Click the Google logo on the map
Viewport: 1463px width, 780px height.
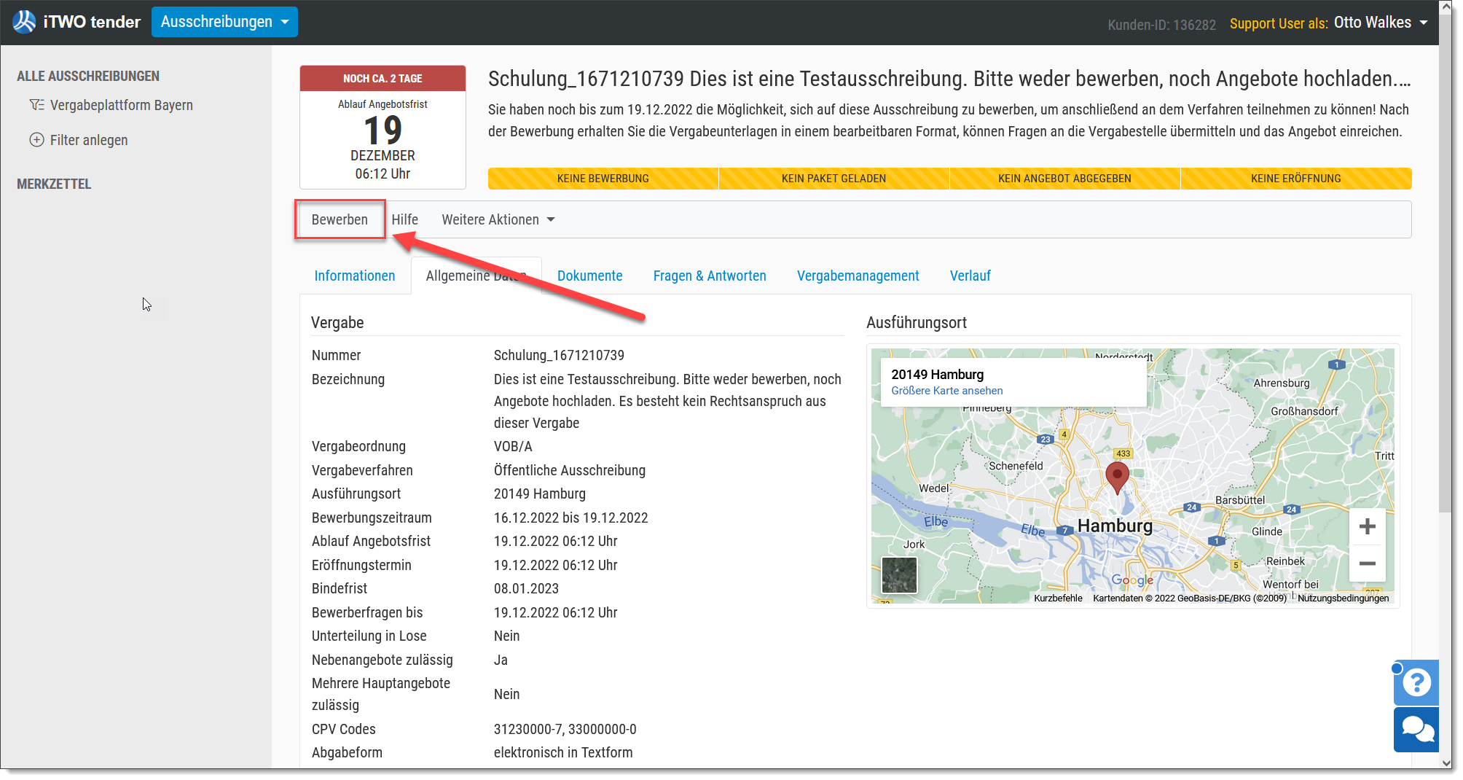click(1132, 580)
